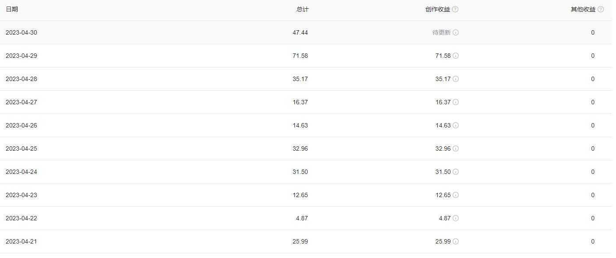This screenshot has height=258, width=616.
Task: Click info icon beside 4.87 创作收益
Action: click(x=456, y=218)
